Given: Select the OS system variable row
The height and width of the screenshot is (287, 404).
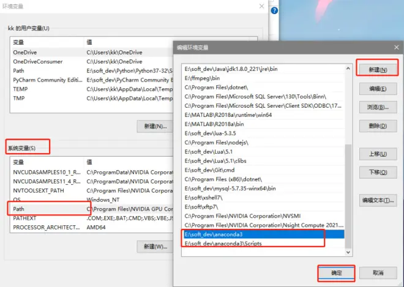Looking at the screenshot, I should tap(92, 199).
